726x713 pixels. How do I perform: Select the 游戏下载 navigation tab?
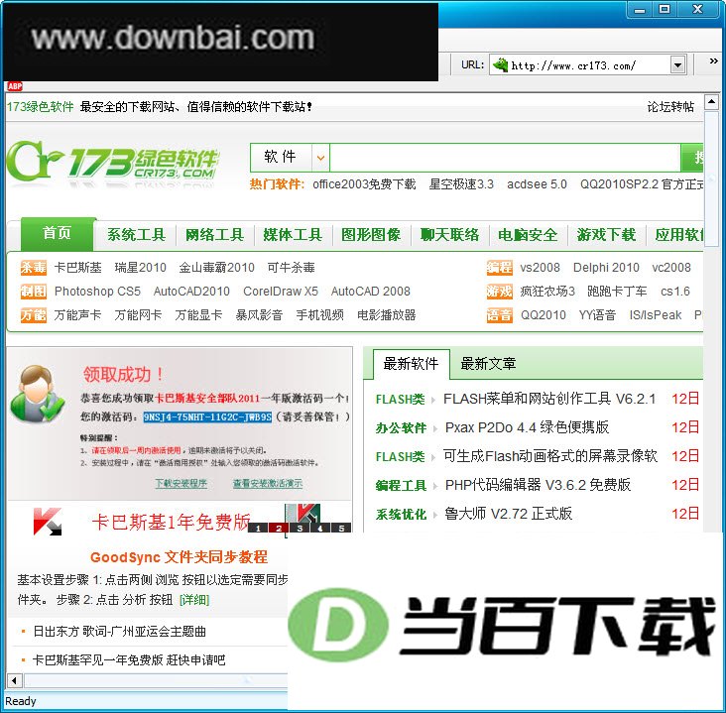coord(606,235)
